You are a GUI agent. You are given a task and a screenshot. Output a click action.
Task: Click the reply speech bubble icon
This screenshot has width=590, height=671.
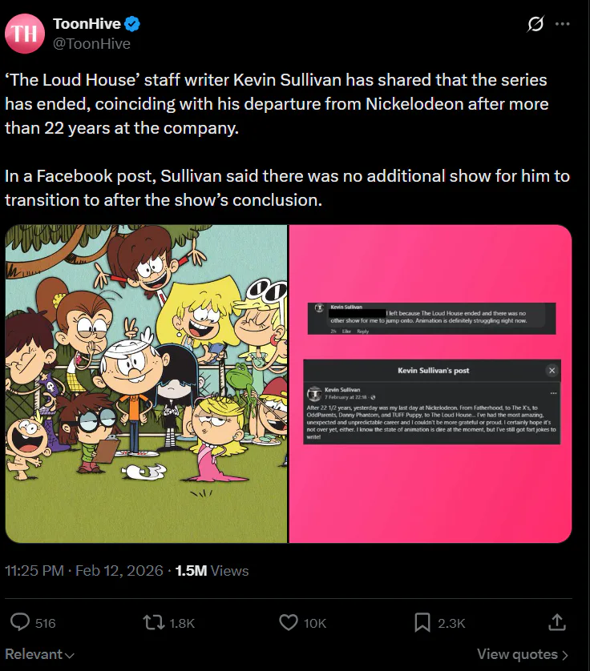tap(21, 622)
